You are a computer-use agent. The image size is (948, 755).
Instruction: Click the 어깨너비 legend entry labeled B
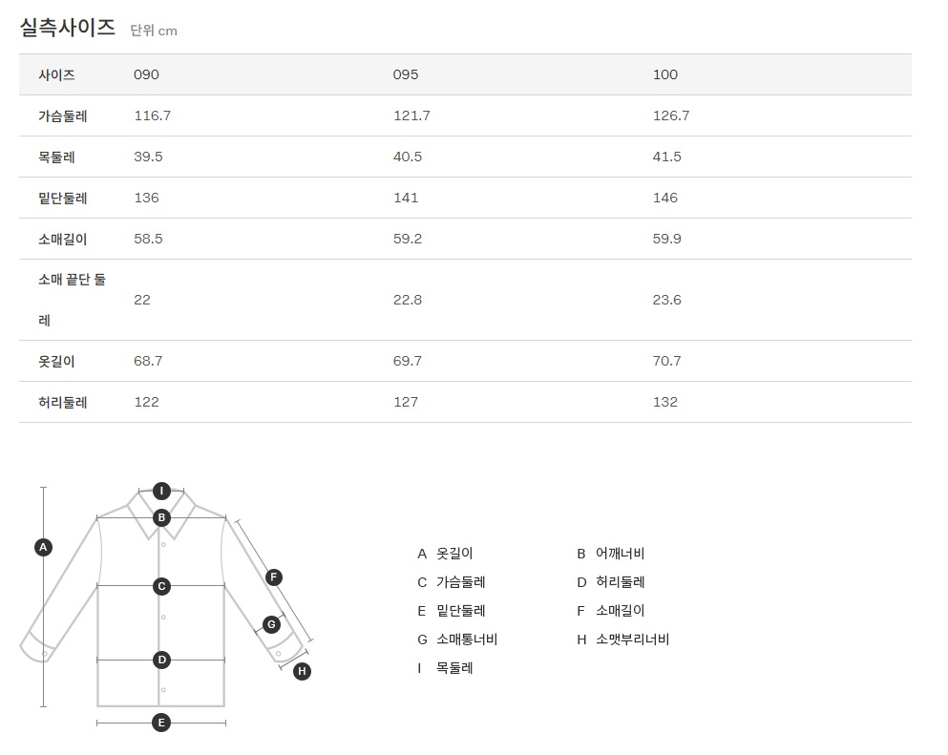620,554
